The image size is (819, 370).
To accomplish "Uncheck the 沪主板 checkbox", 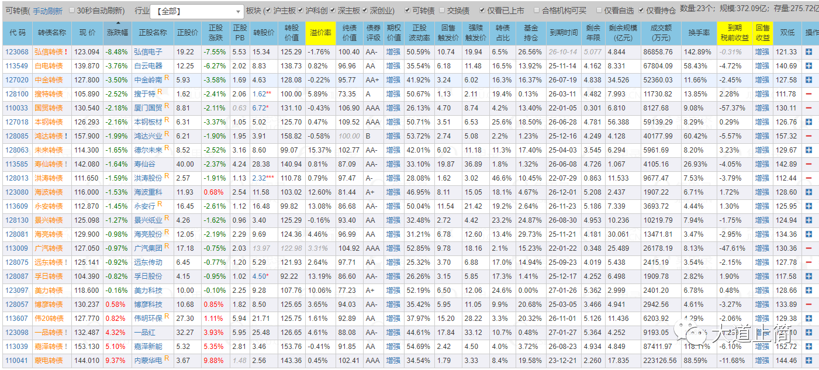I will [268, 11].
